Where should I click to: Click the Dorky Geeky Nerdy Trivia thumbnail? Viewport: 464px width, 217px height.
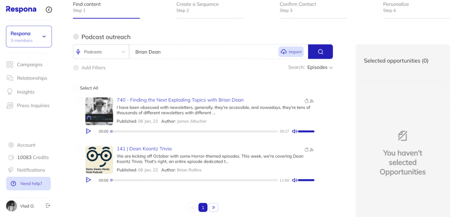pyautogui.click(x=99, y=160)
